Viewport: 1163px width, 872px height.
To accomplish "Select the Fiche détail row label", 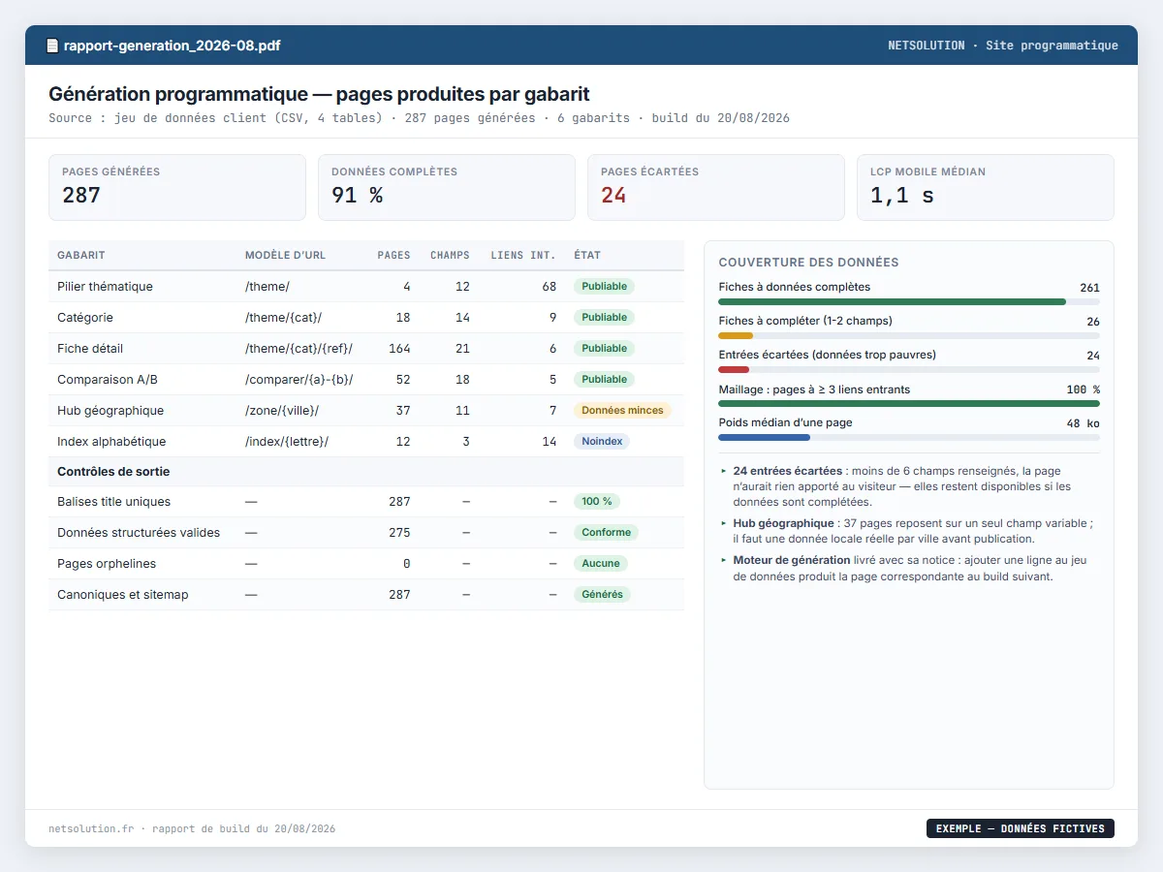I will (x=90, y=349).
